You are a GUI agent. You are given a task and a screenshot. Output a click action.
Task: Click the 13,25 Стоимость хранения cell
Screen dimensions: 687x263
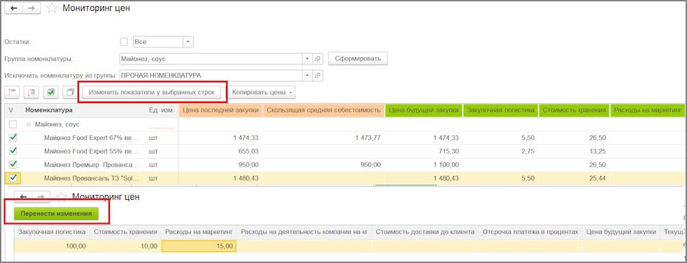tap(574, 151)
